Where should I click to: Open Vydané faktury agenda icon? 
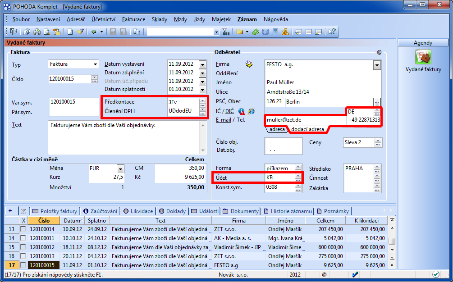pos(423,57)
